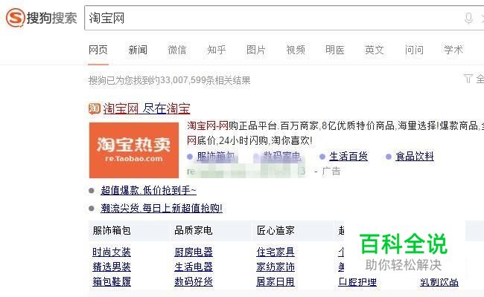
Task: Open the 时尚女装 link
Action: [x=112, y=252]
